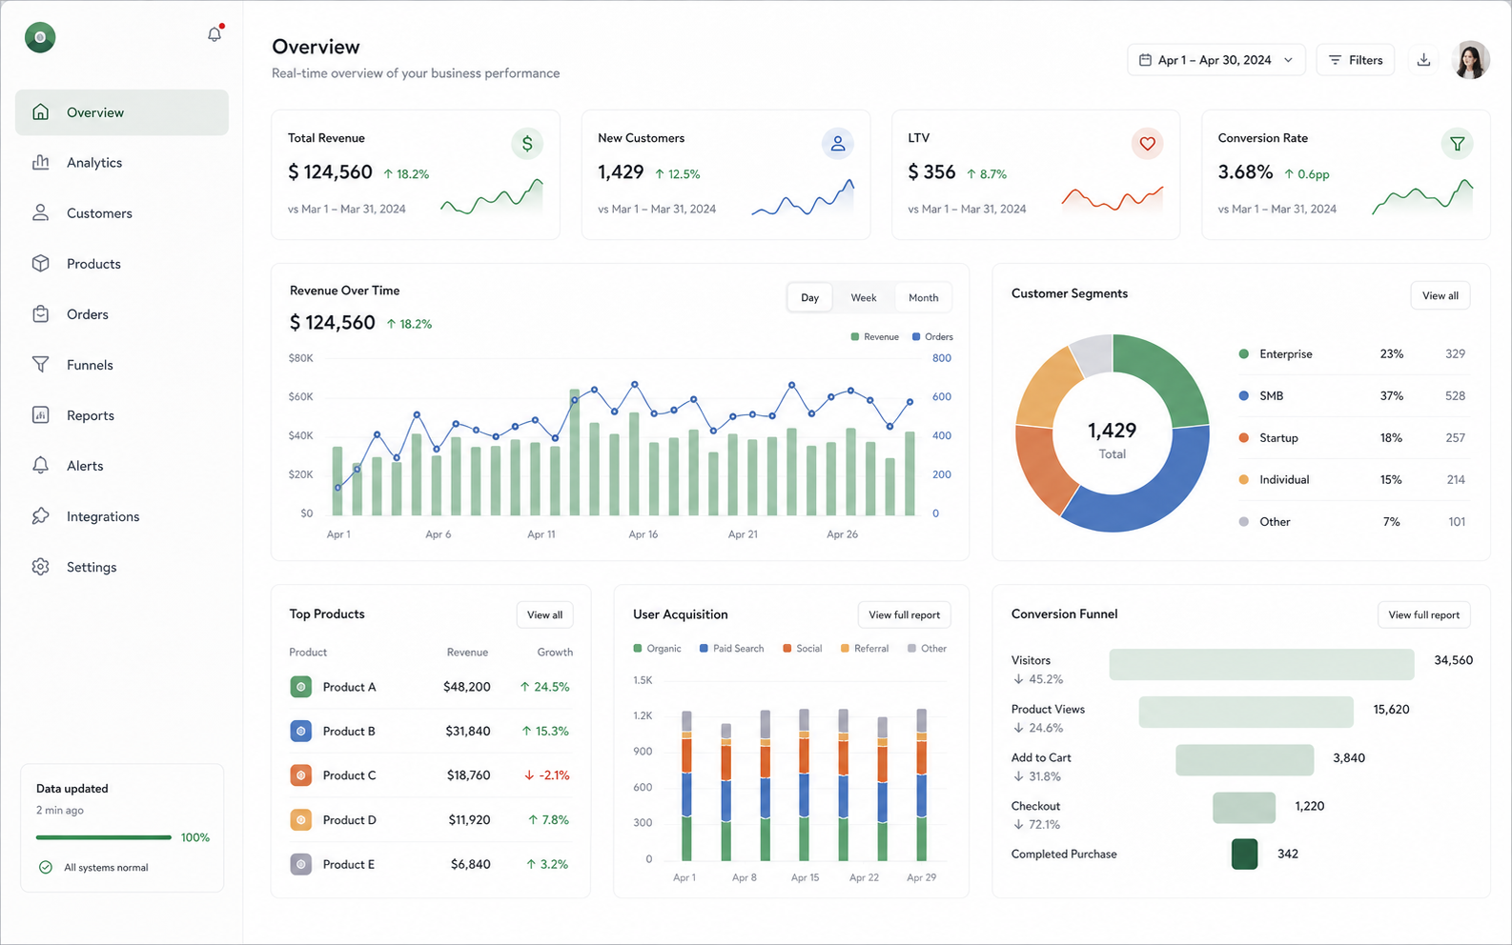Click the Checkout funnel bar
The height and width of the screenshot is (945, 1512).
click(1244, 808)
